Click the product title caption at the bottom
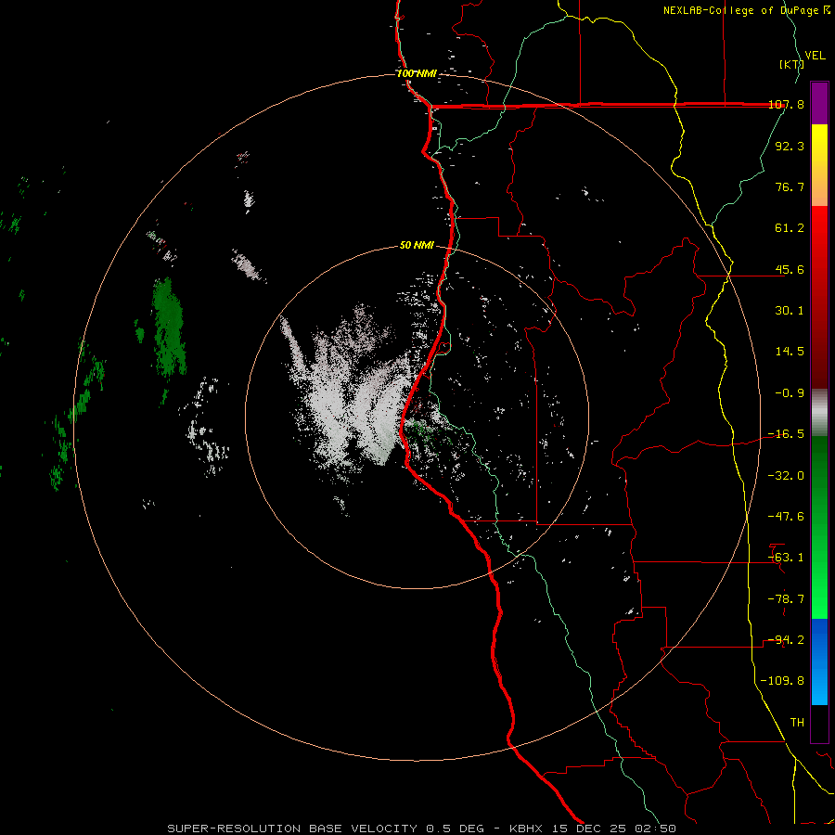The image size is (835, 835). 422,829
